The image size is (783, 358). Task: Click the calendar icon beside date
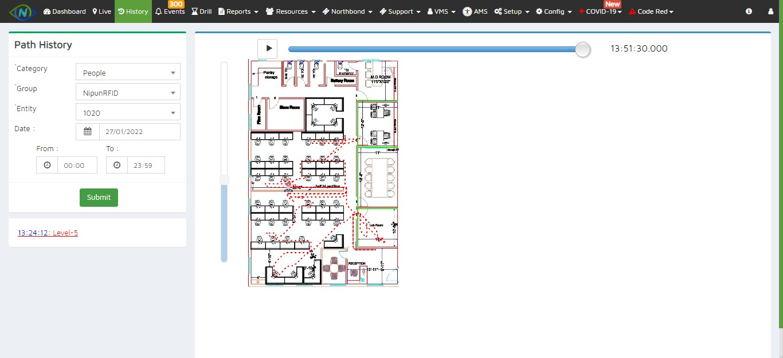[88, 132]
